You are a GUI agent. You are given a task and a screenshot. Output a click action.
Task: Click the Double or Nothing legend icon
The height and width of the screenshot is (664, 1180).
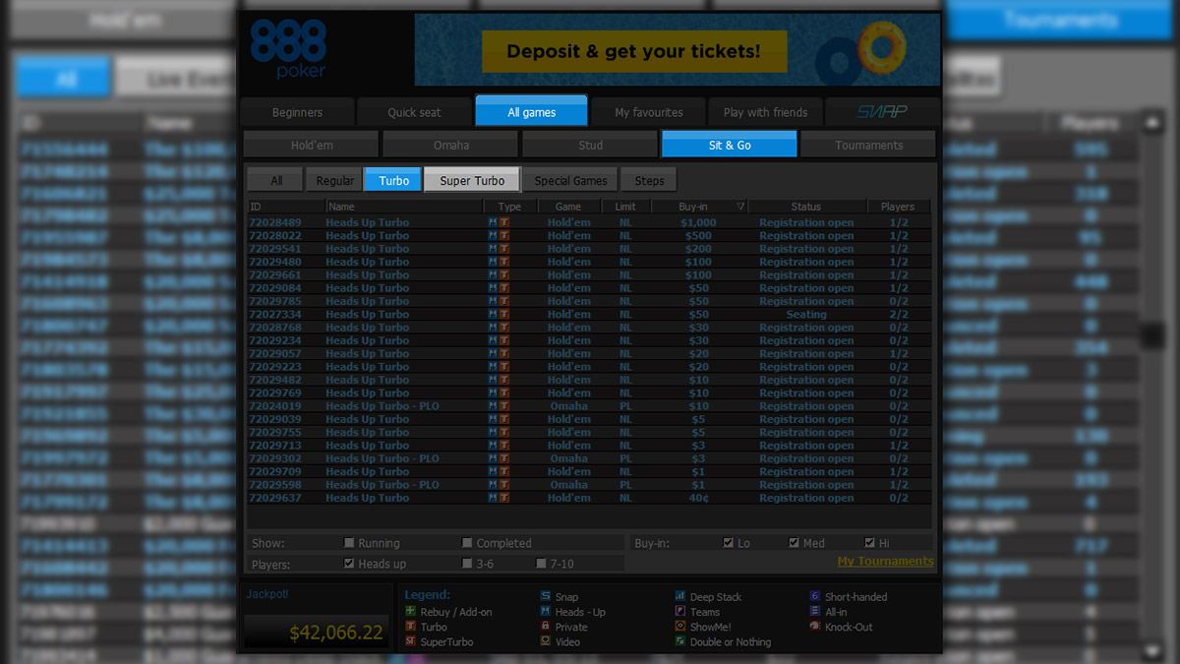[x=680, y=641]
